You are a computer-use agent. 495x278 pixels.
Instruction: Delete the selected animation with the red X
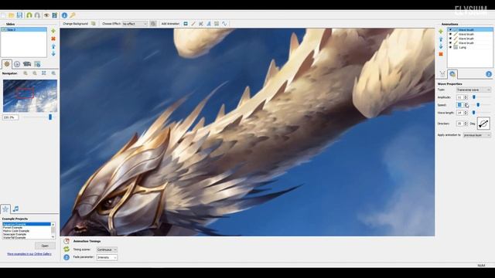[441, 54]
